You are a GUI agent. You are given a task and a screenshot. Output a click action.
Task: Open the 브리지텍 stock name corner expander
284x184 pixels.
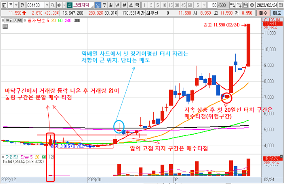point(93,6)
